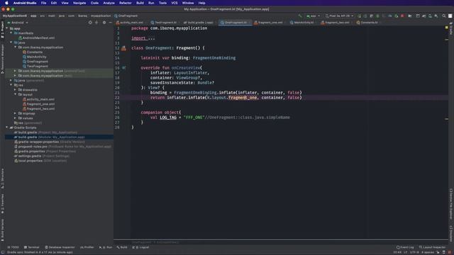Expand the androidTest package node
Screen dimensions: 454x255
(15, 71)
